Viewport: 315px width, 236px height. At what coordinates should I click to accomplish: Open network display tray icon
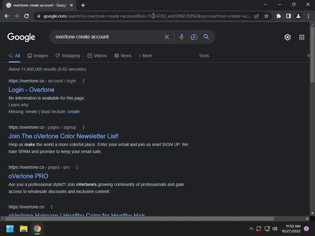click(x=267, y=229)
